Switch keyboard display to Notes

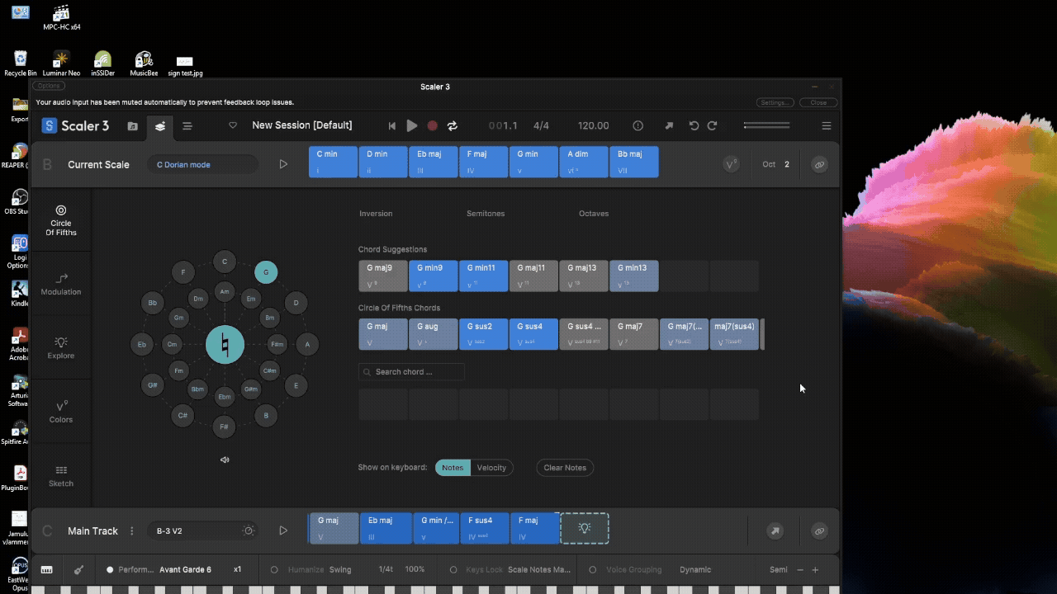(x=453, y=468)
